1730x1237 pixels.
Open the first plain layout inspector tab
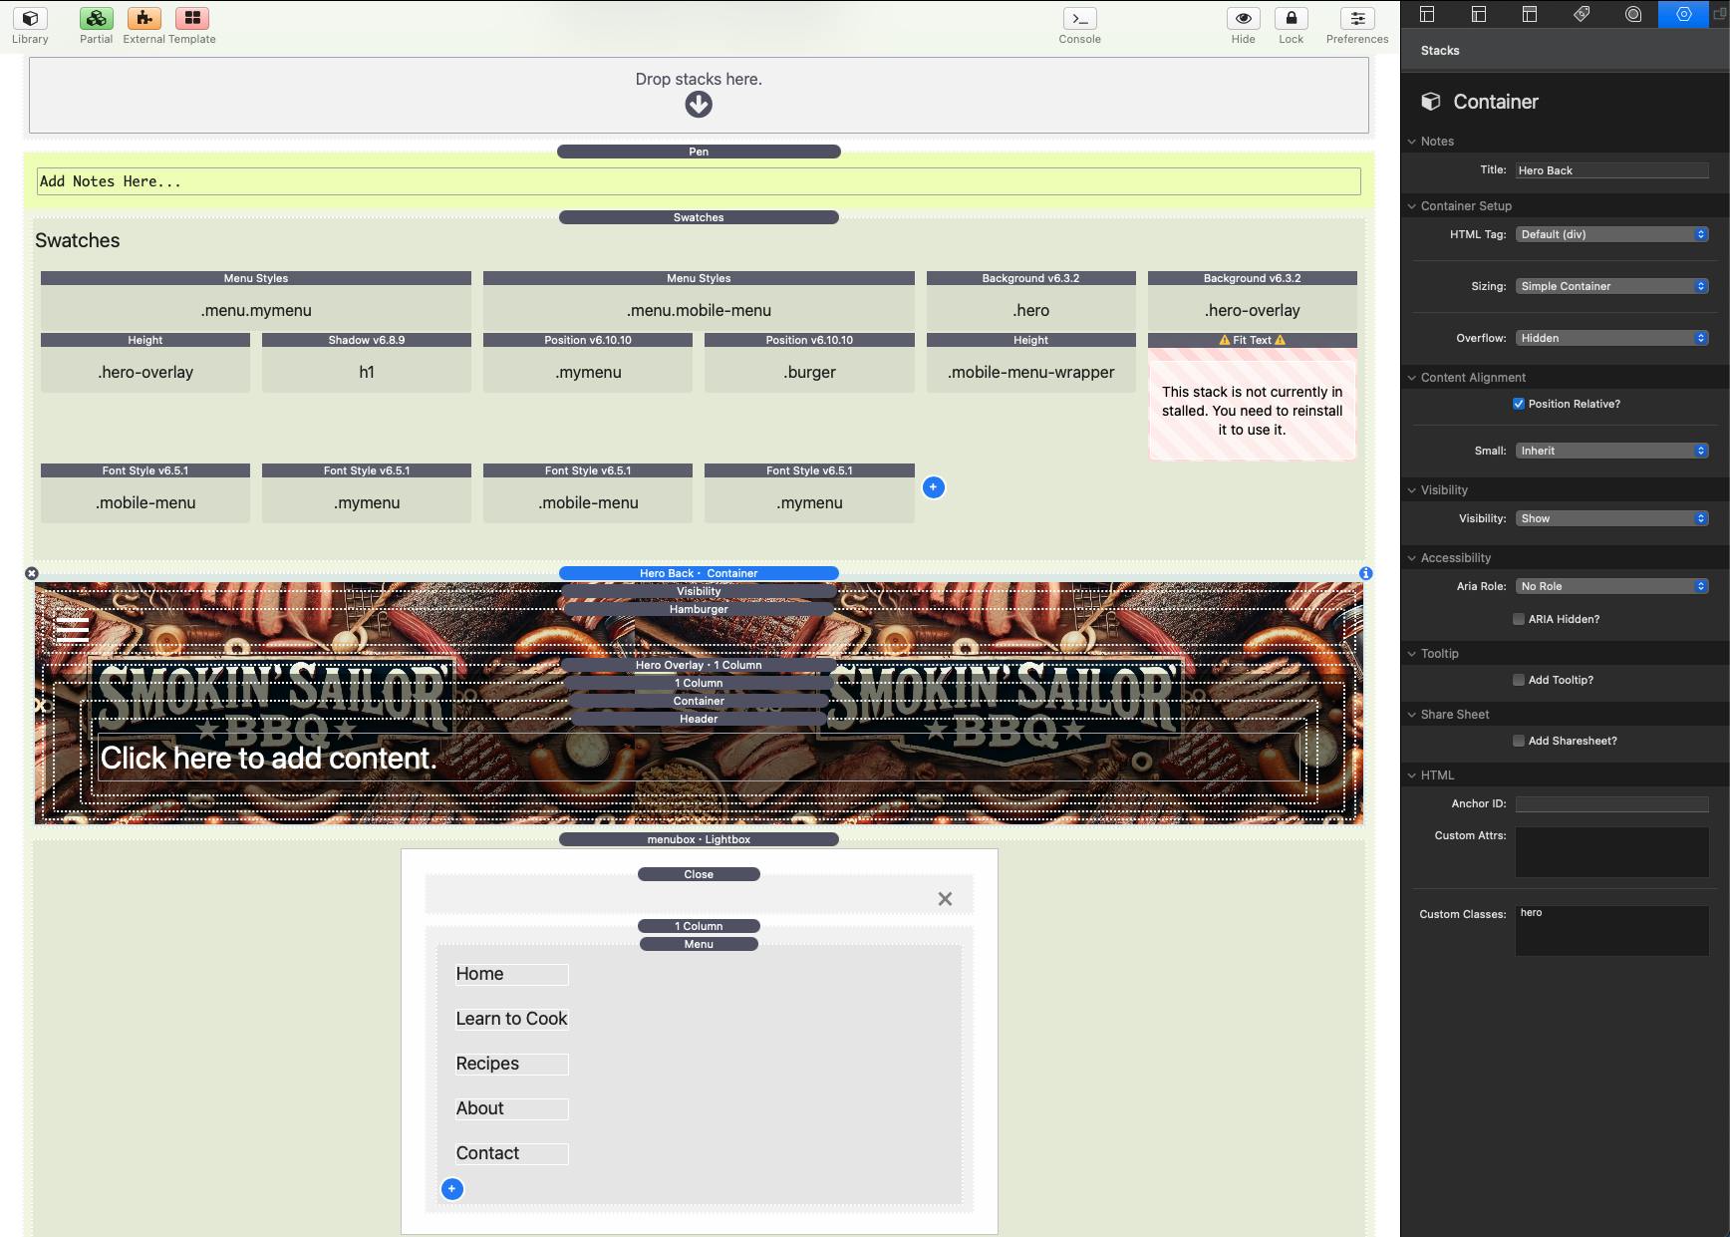click(1427, 14)
